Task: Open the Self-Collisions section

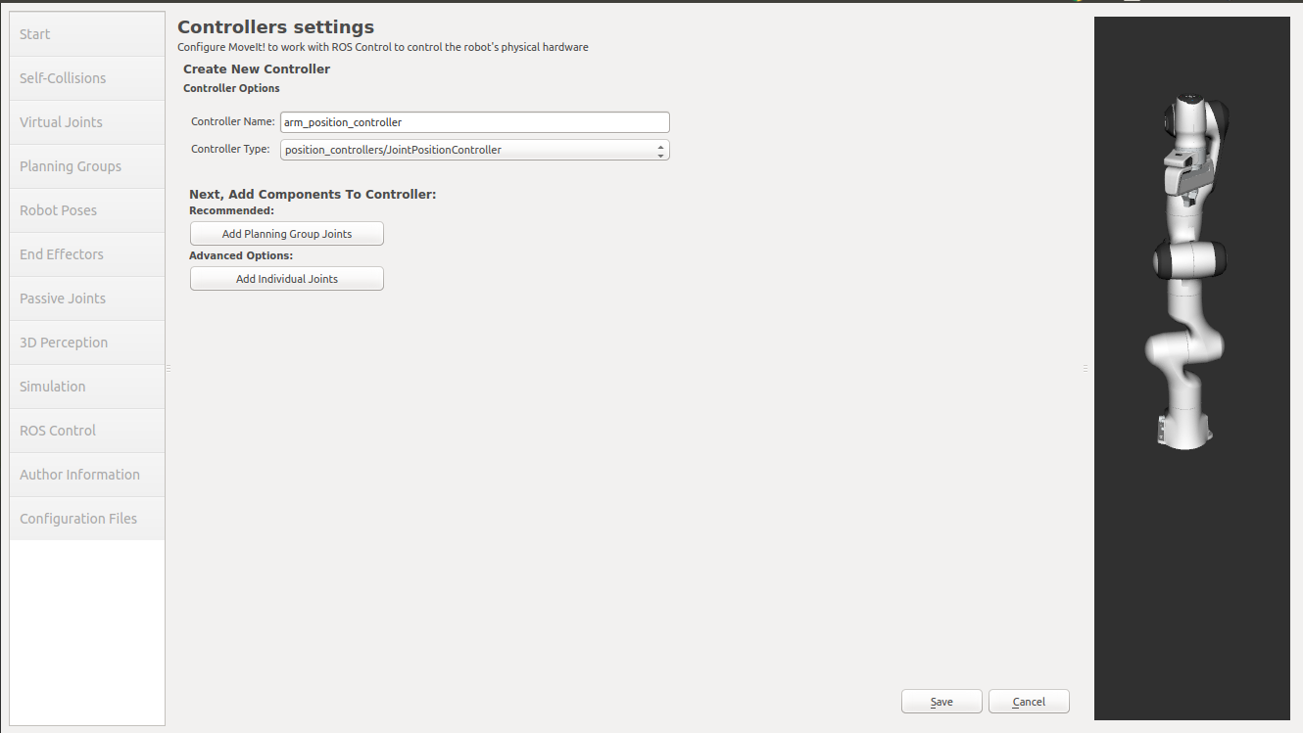Action: tap(86, 77)
